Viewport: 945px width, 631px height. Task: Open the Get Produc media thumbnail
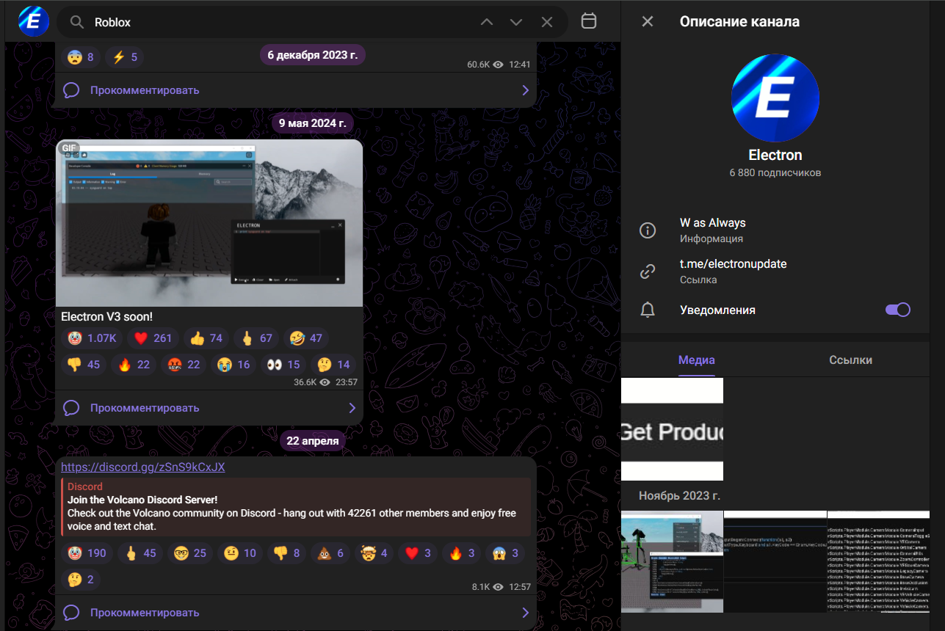tap(672, 429)
